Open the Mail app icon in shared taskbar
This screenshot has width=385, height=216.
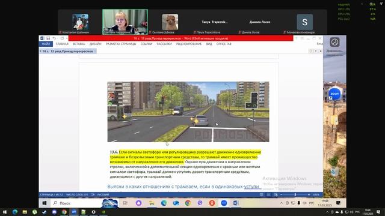pos(176,203)
